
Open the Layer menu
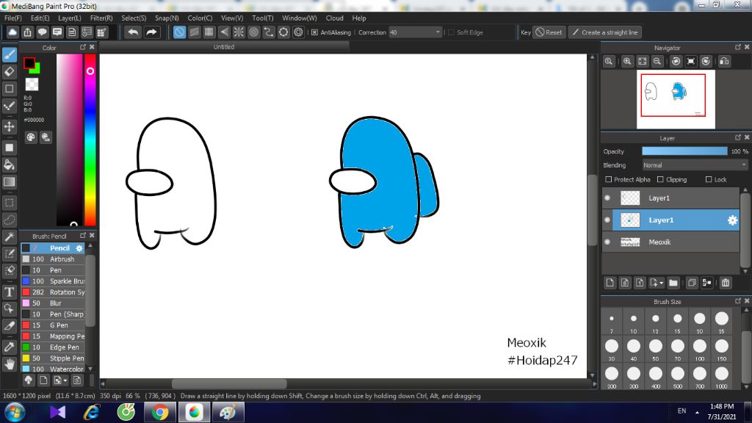[70, 18]
